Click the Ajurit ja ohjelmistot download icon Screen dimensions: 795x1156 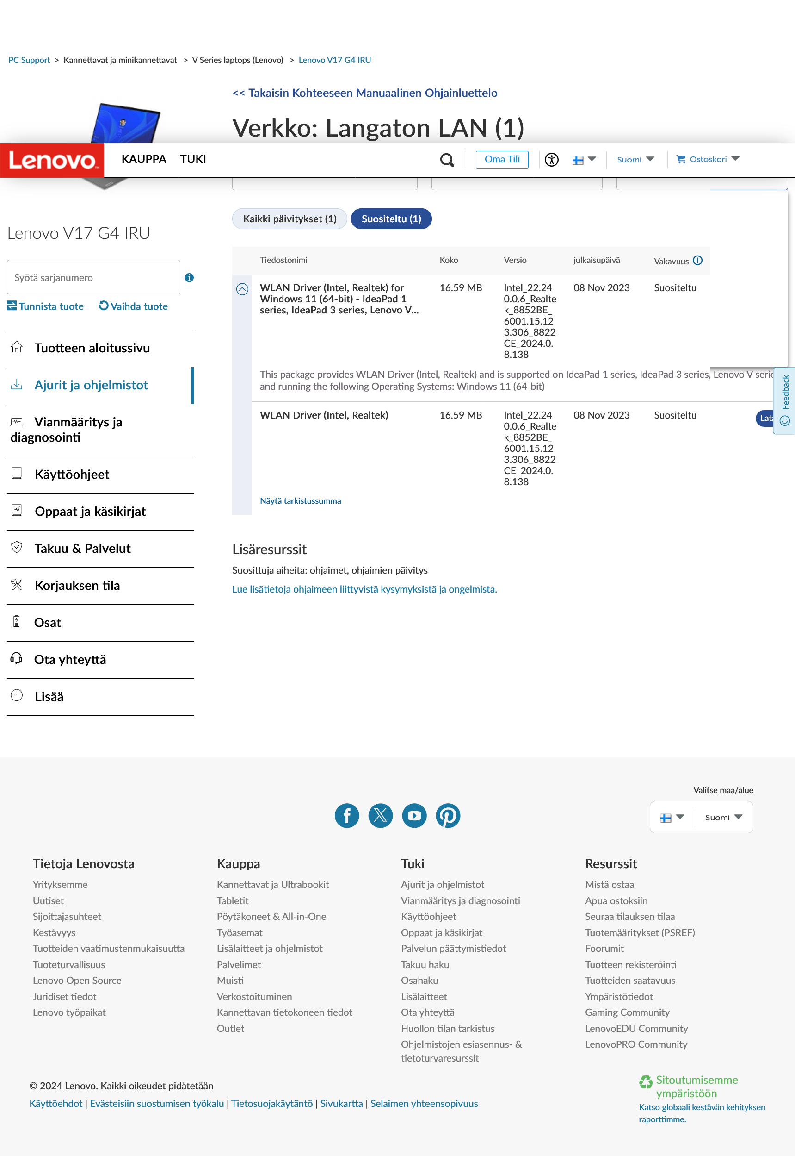17,384
